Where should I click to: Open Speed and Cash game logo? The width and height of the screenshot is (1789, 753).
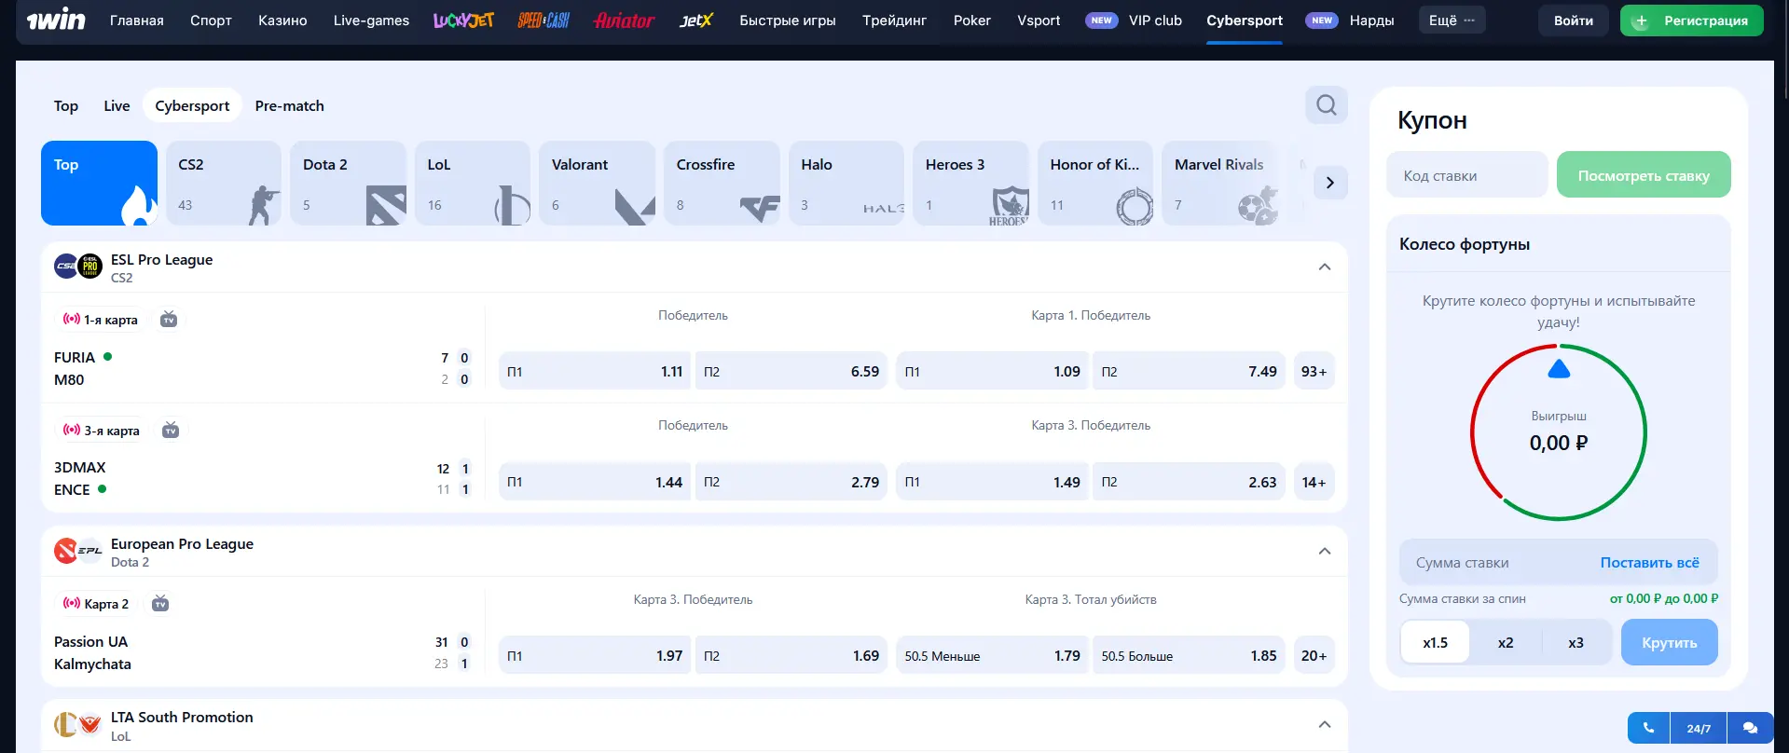point(544,21)
